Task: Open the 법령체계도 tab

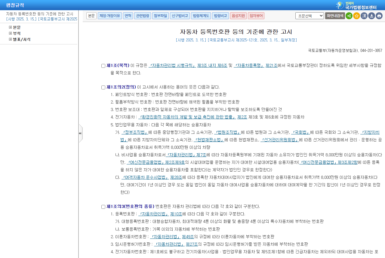Action: tap(201, 16)
